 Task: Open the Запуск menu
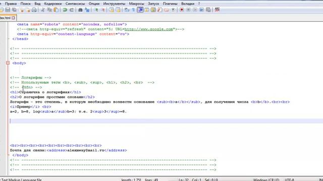[x=153, y=4]
